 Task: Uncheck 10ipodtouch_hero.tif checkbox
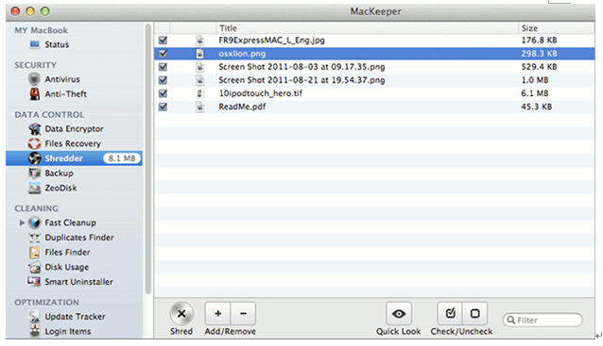(x=164, y=93)
